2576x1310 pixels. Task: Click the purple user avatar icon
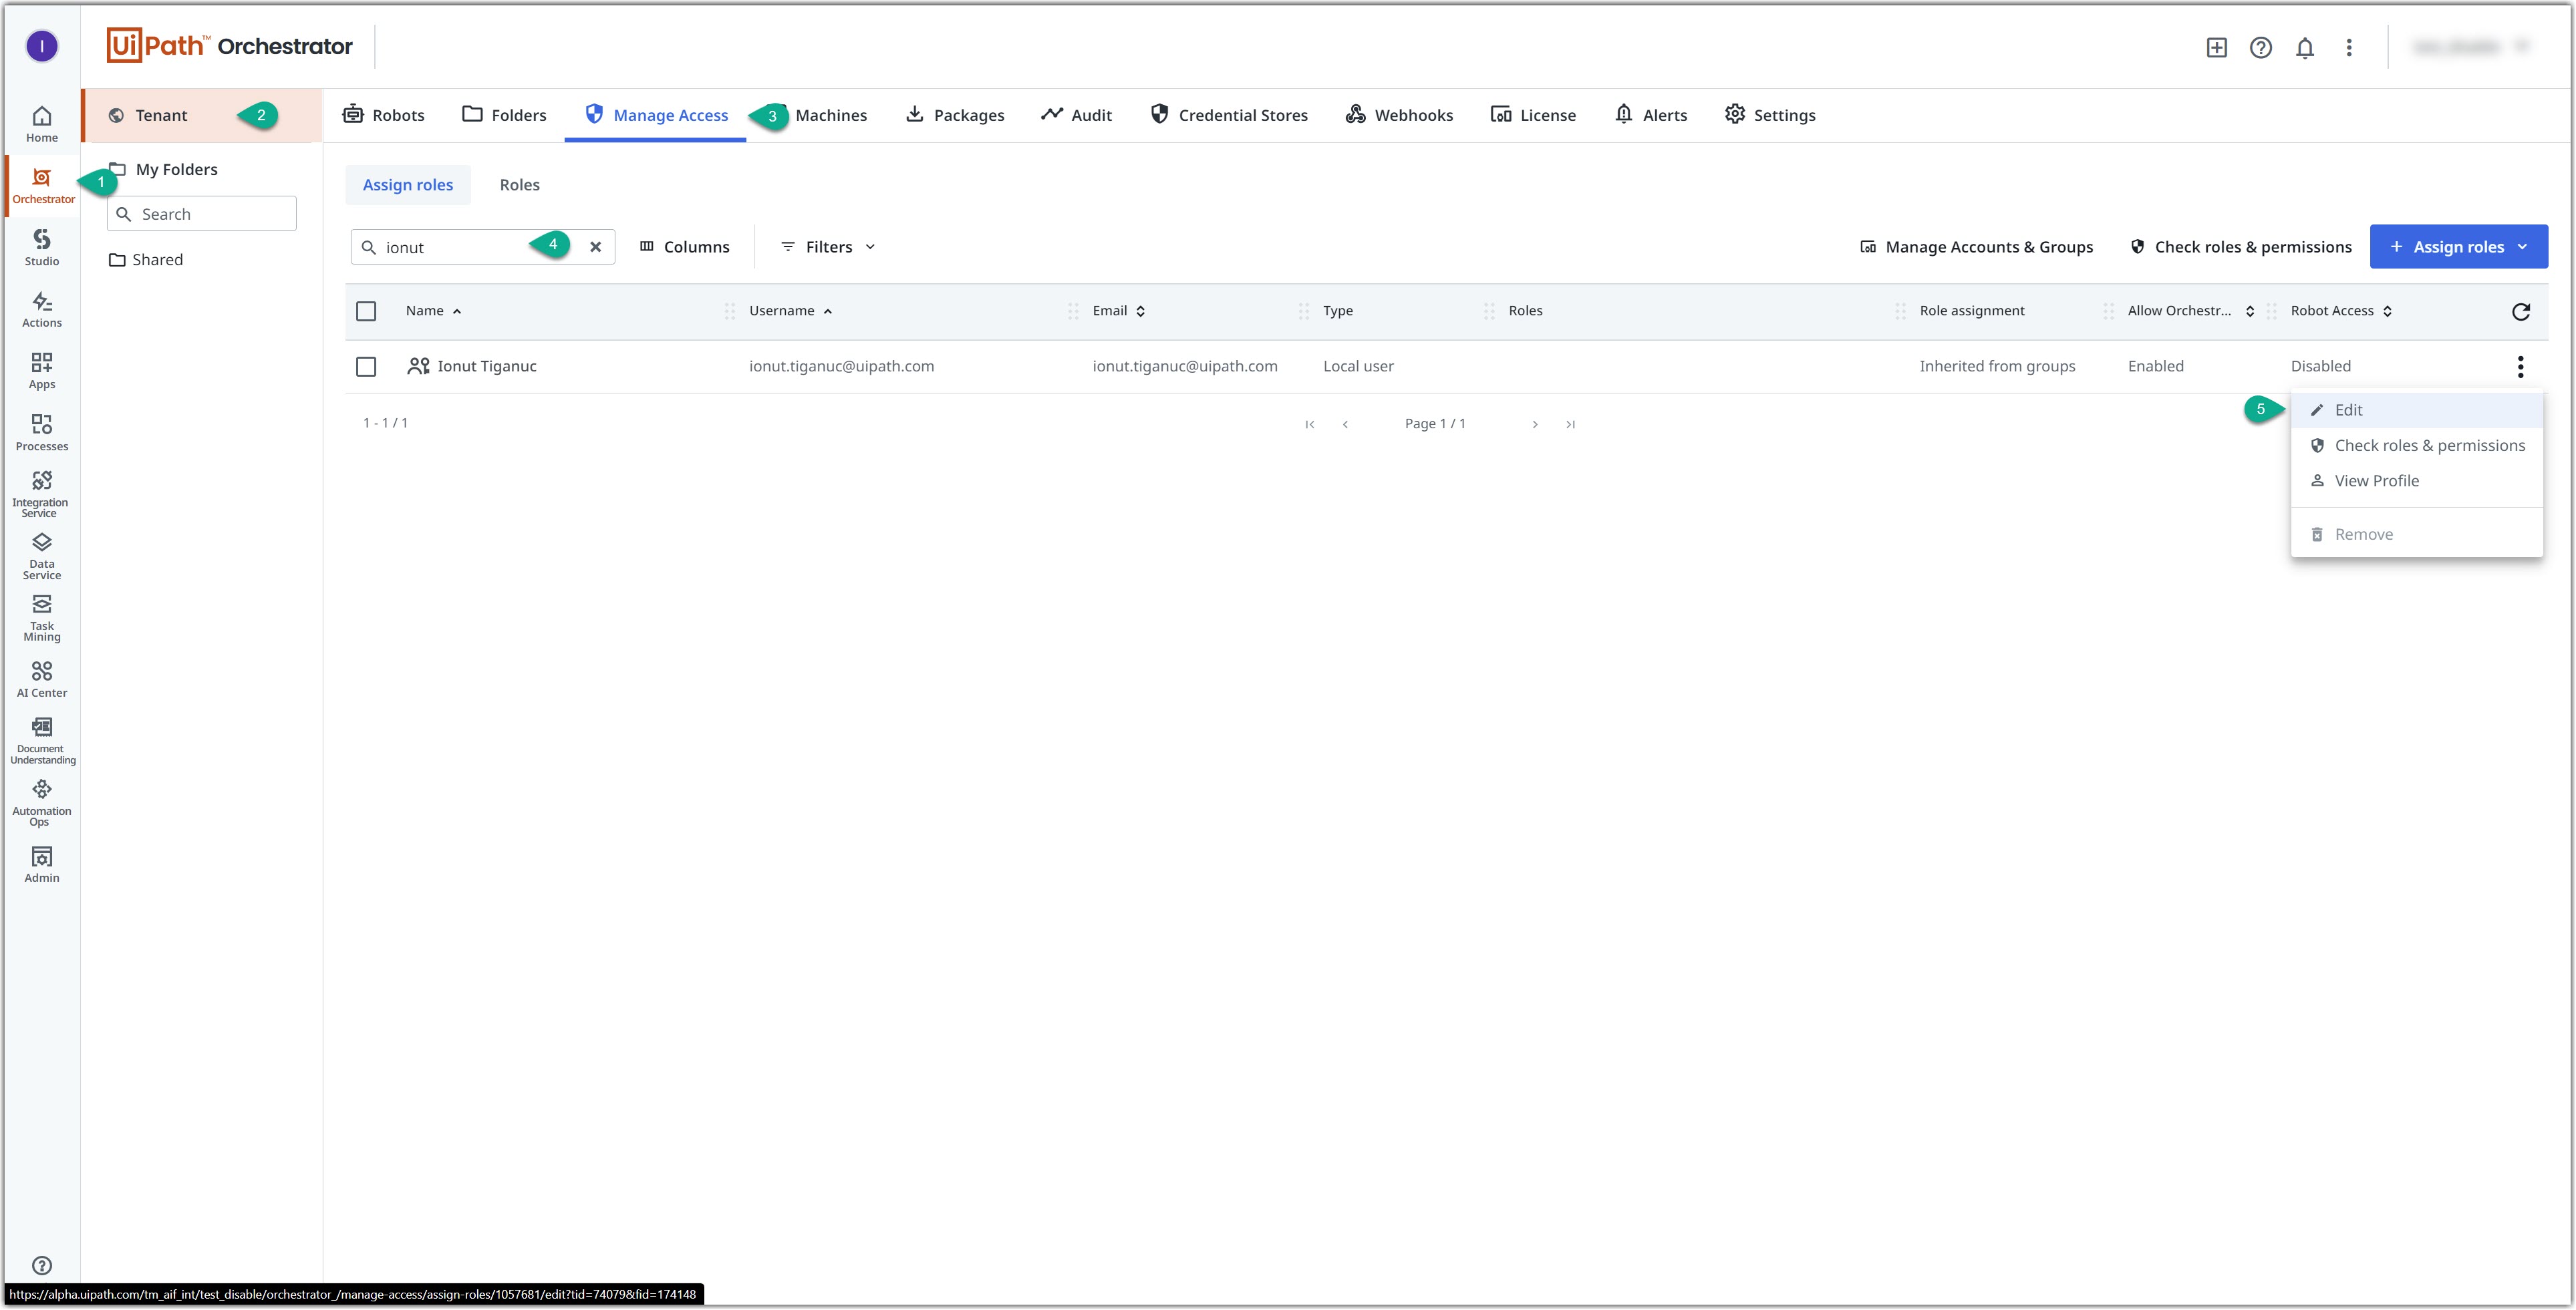tap(41, 46)
